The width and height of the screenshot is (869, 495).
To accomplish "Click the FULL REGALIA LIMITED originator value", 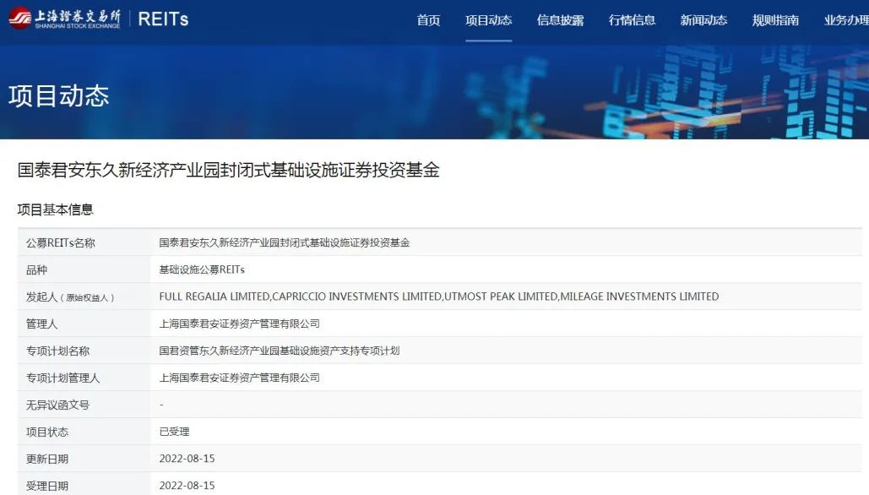I will 439,296.
